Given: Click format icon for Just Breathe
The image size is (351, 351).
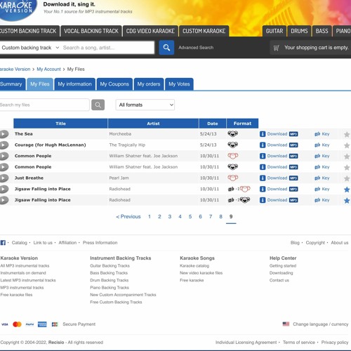Looking at the screenshot, I should pos(233,178).
